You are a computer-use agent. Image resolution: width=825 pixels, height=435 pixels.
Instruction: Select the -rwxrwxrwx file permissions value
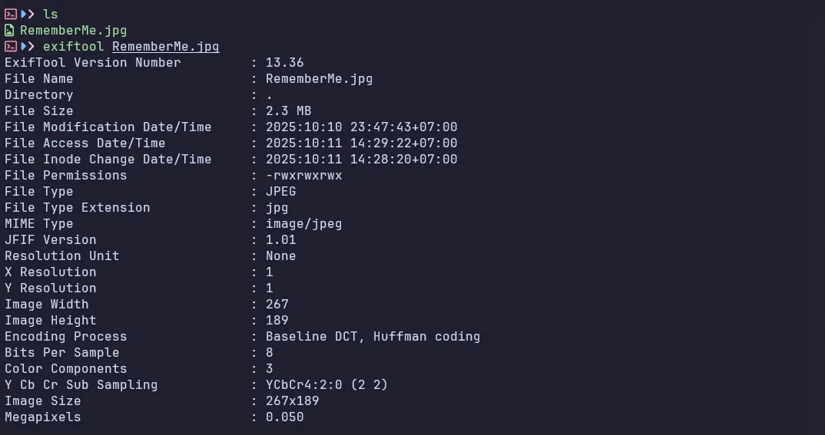tap(303, 176)
